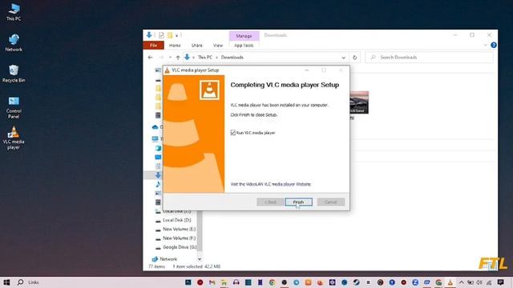The width and height of the screenshot is (513, 288).
Task: Go back with Explorer's back arrow
Action: tap(150, 57)
